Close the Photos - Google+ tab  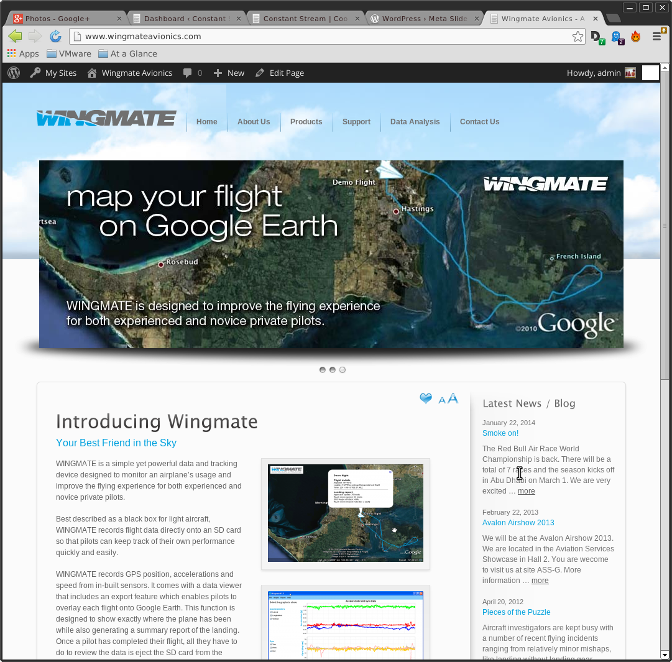[119, 19]
